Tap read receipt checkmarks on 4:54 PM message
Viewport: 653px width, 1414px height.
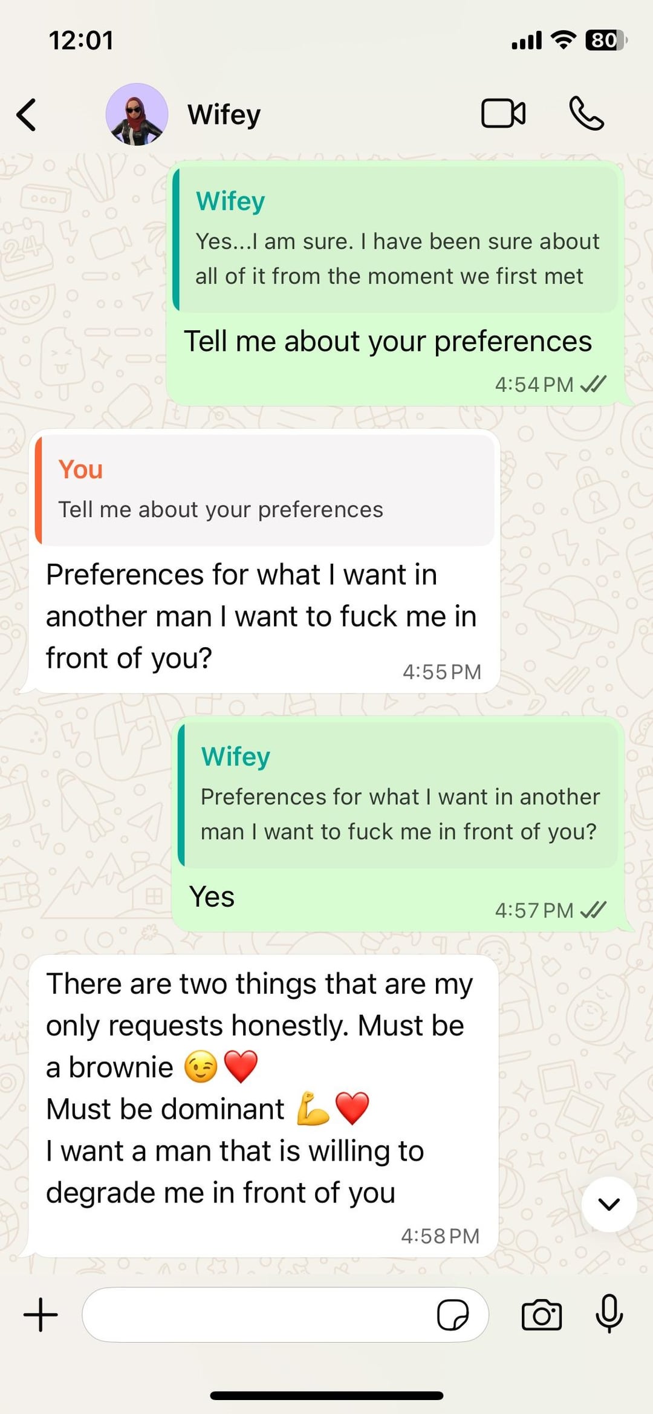593,384
